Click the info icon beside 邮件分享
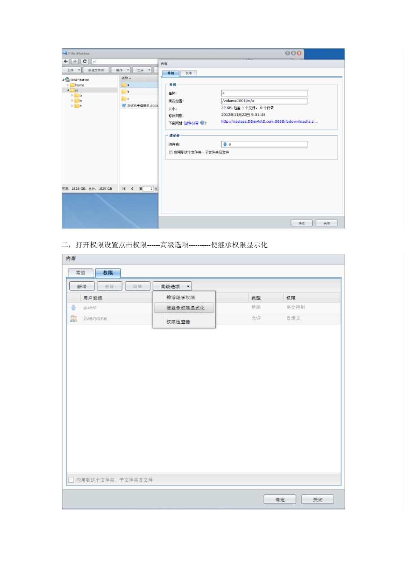 pyautogui.click(x=202, y=123)
